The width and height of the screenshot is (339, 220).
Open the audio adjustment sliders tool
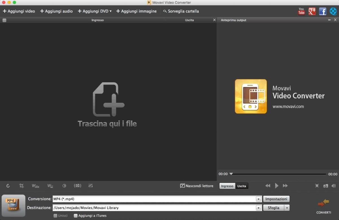pyautogui.click(x=90, y=186)
